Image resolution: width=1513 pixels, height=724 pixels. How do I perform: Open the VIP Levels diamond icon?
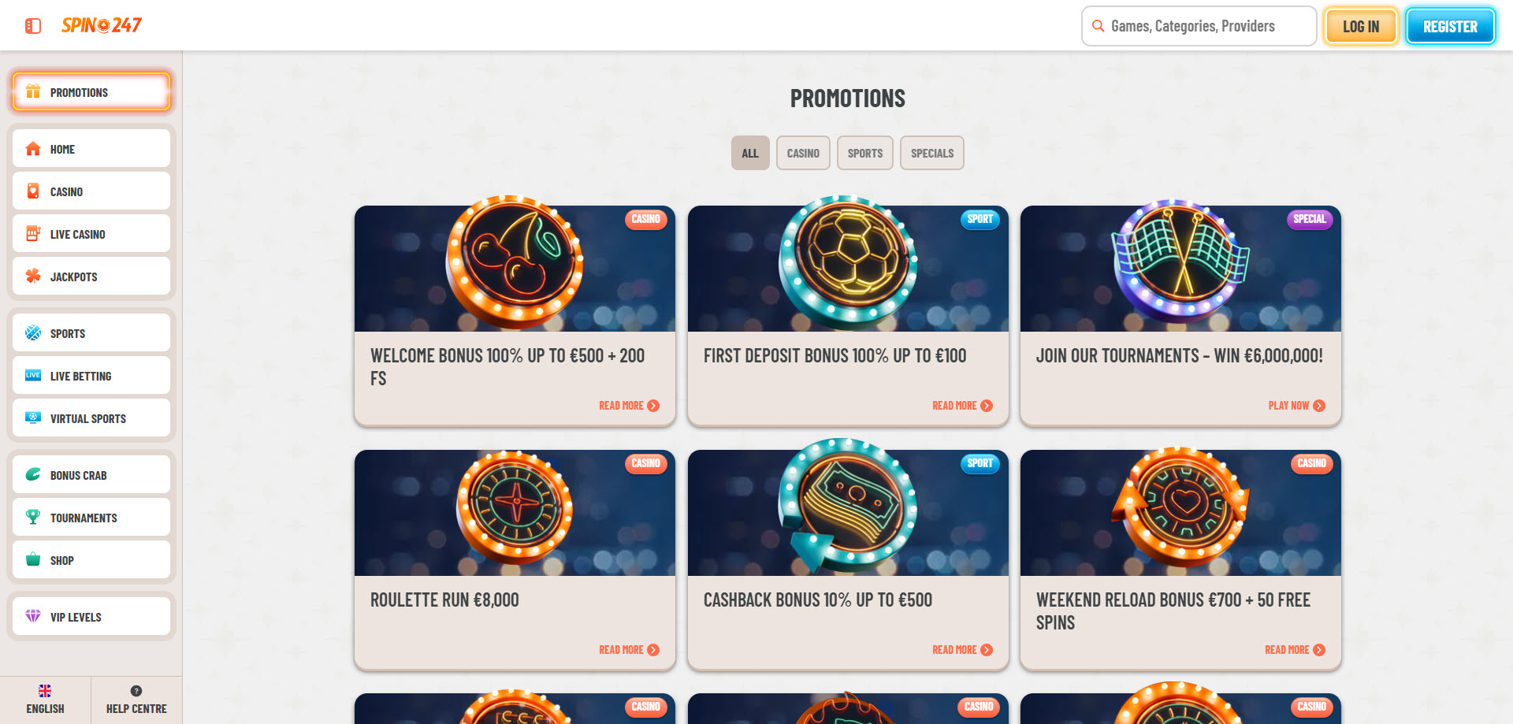click(x=33, y=616)
